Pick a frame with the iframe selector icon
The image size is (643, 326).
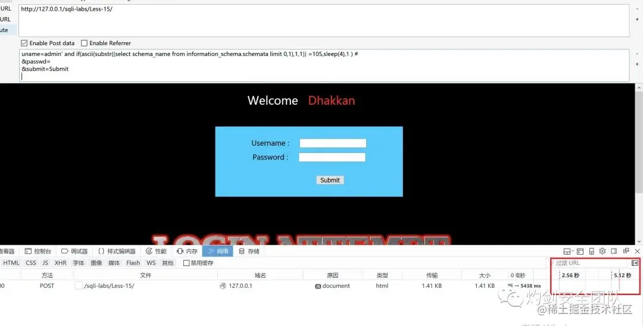(567, 251)
